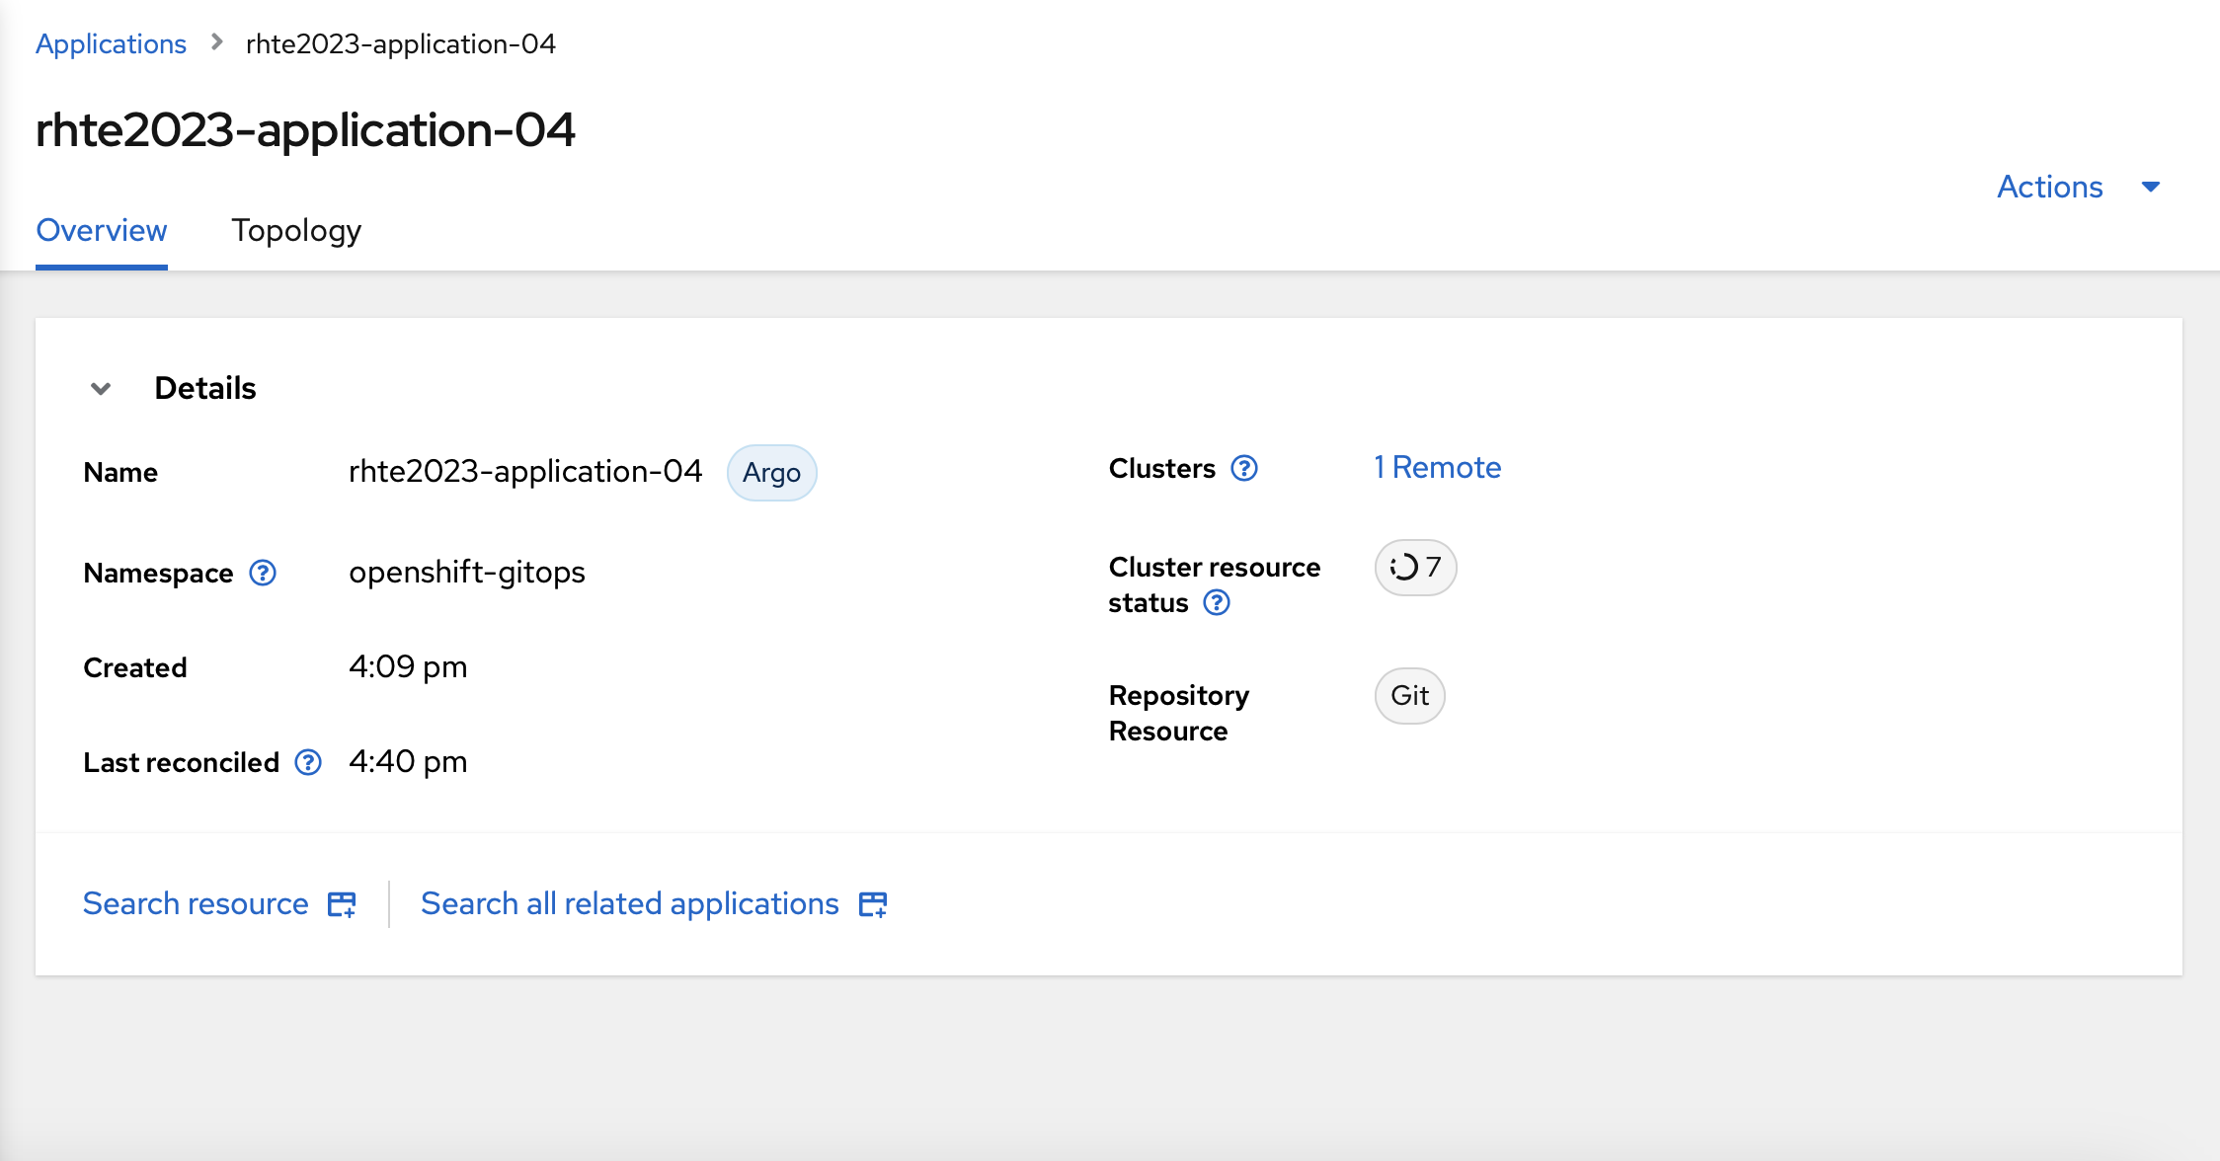This screenshot has width=2220, height=1161.
Task: Open the Actions dropdown menu
Action: (x=2078, y=187)
